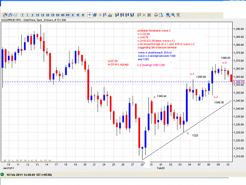Click the third blue line drawing tool
Screen dimensions: 246x185
pyautogui.click(x=127, y=15)
